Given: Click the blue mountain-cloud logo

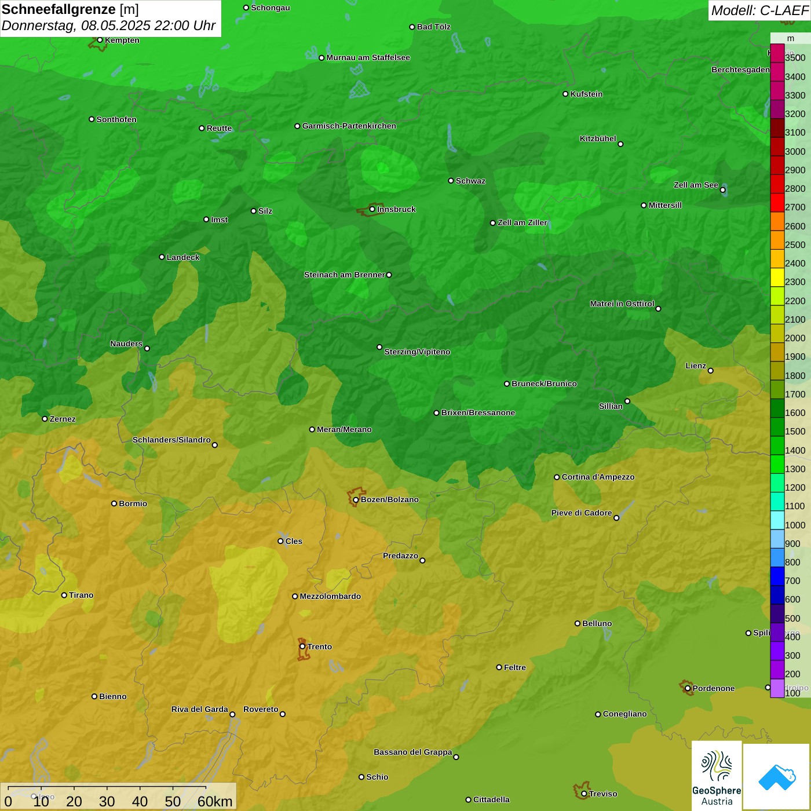Looking at the screenshot, I should [777, 777].
